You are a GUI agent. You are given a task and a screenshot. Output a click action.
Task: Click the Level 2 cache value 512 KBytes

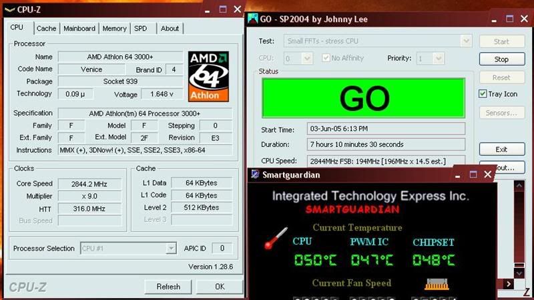tap(202, 207)
